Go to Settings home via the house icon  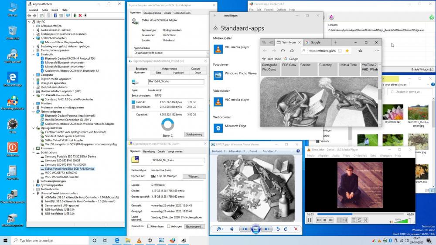pos(215,29)
